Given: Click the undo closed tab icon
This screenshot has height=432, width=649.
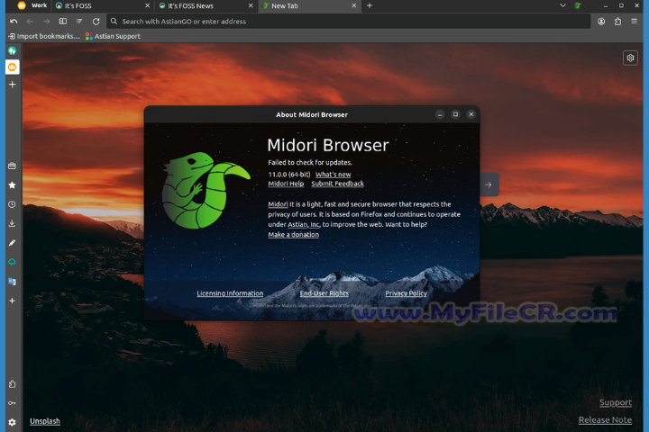Looking at the screenshot, I should [14, 21].
